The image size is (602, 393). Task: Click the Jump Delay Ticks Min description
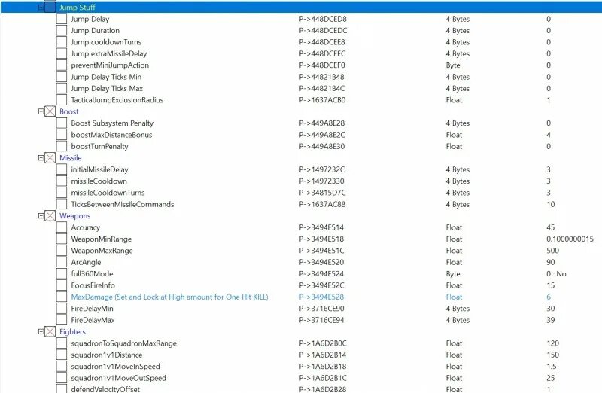[x=106, y=77]
